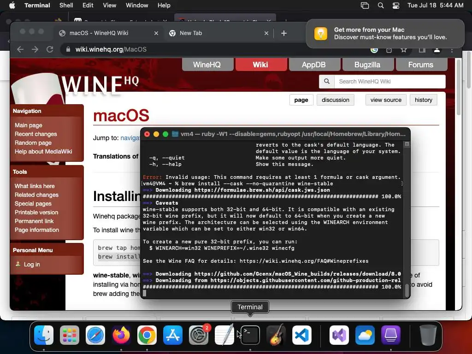This screenshot has height=354, width=472.
Task: Click the Terminal window scrollbar
Action: (407, 290)
